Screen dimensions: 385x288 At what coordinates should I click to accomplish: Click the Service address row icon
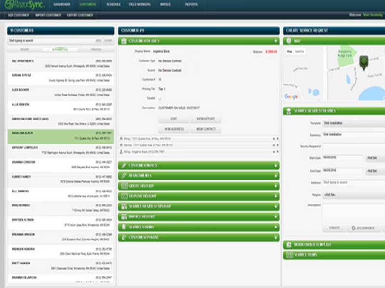[x=121, y=145]
